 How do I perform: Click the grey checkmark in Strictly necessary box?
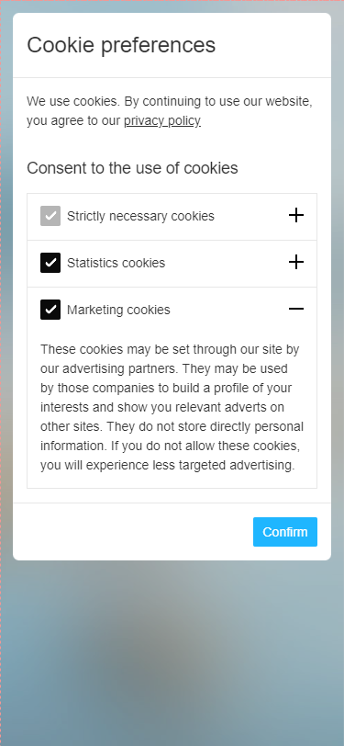[50, 216]
